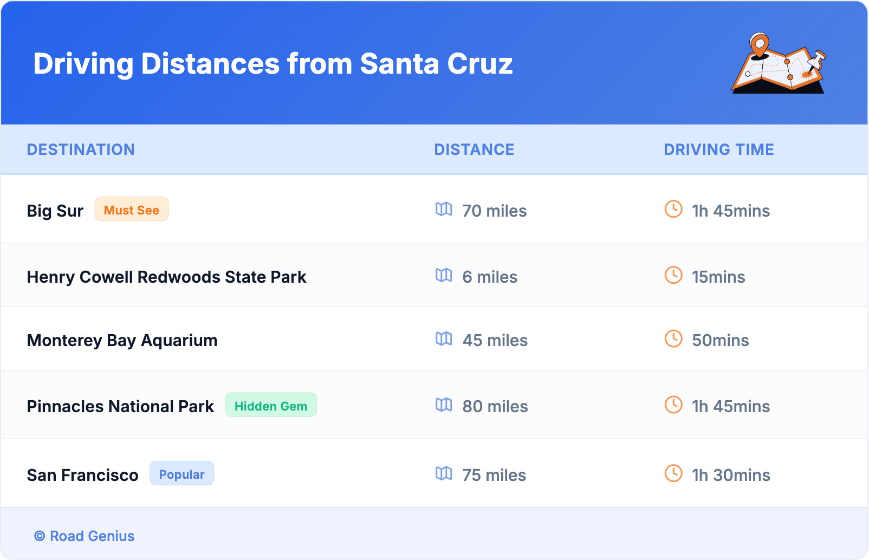Click the map icon beside 80 miles
869x560 pixels.
444,405
